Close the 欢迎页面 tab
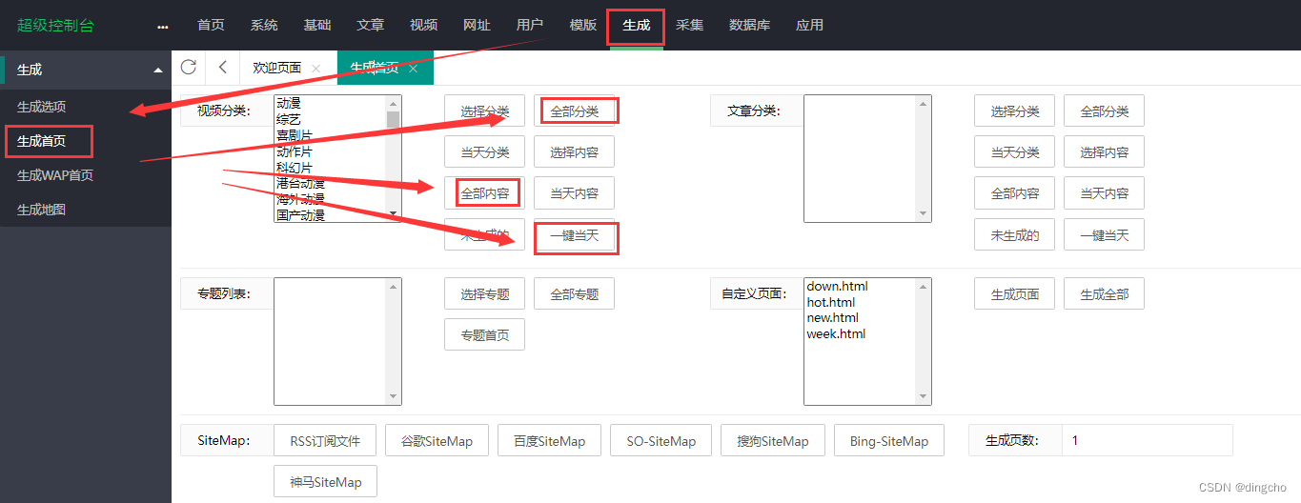 (315, 69)
